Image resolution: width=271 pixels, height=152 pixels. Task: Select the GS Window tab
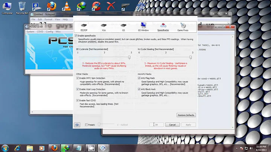coord(143,27)
